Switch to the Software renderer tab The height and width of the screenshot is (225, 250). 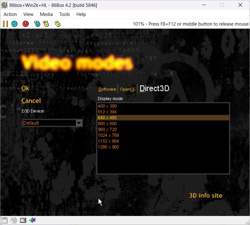point(107,89)
